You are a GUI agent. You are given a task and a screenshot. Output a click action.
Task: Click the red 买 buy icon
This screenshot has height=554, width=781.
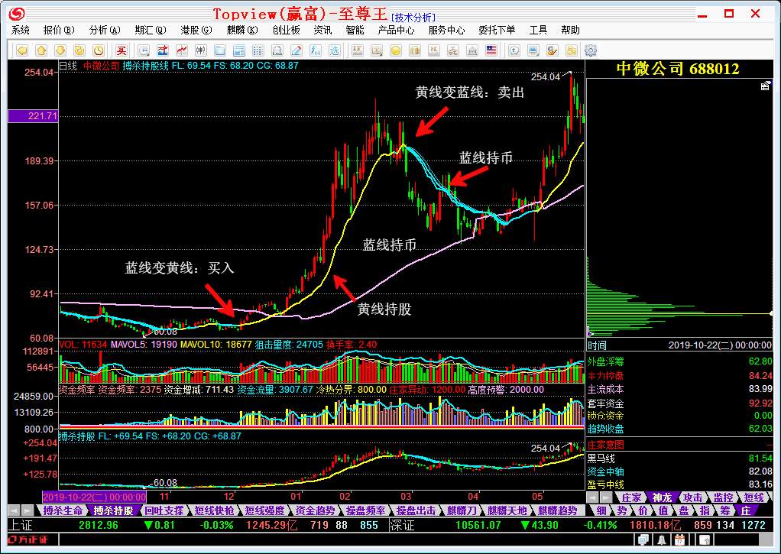pyautogui.click(x=121, y=50)
